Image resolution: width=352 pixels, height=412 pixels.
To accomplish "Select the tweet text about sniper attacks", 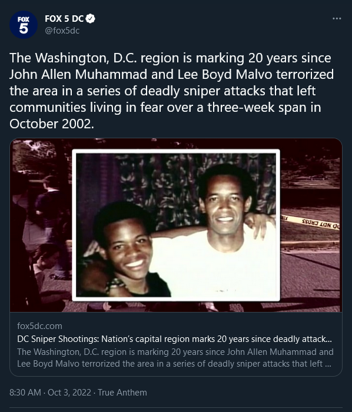I will [x=171, y=91].
